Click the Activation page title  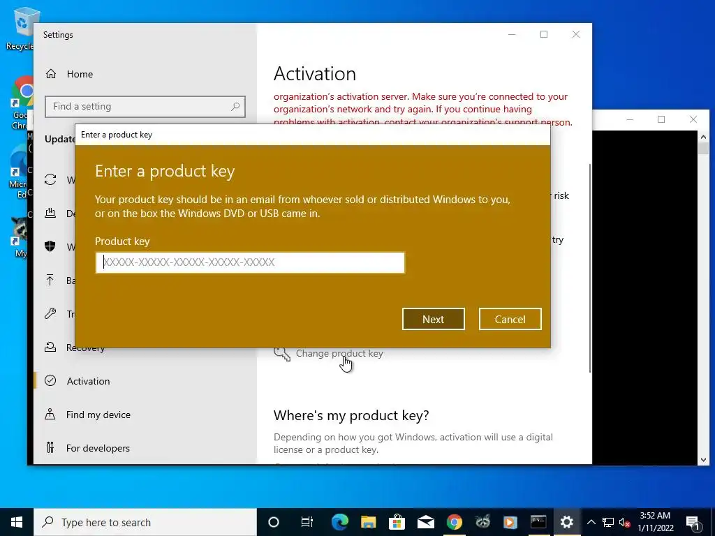click(315, 74)
